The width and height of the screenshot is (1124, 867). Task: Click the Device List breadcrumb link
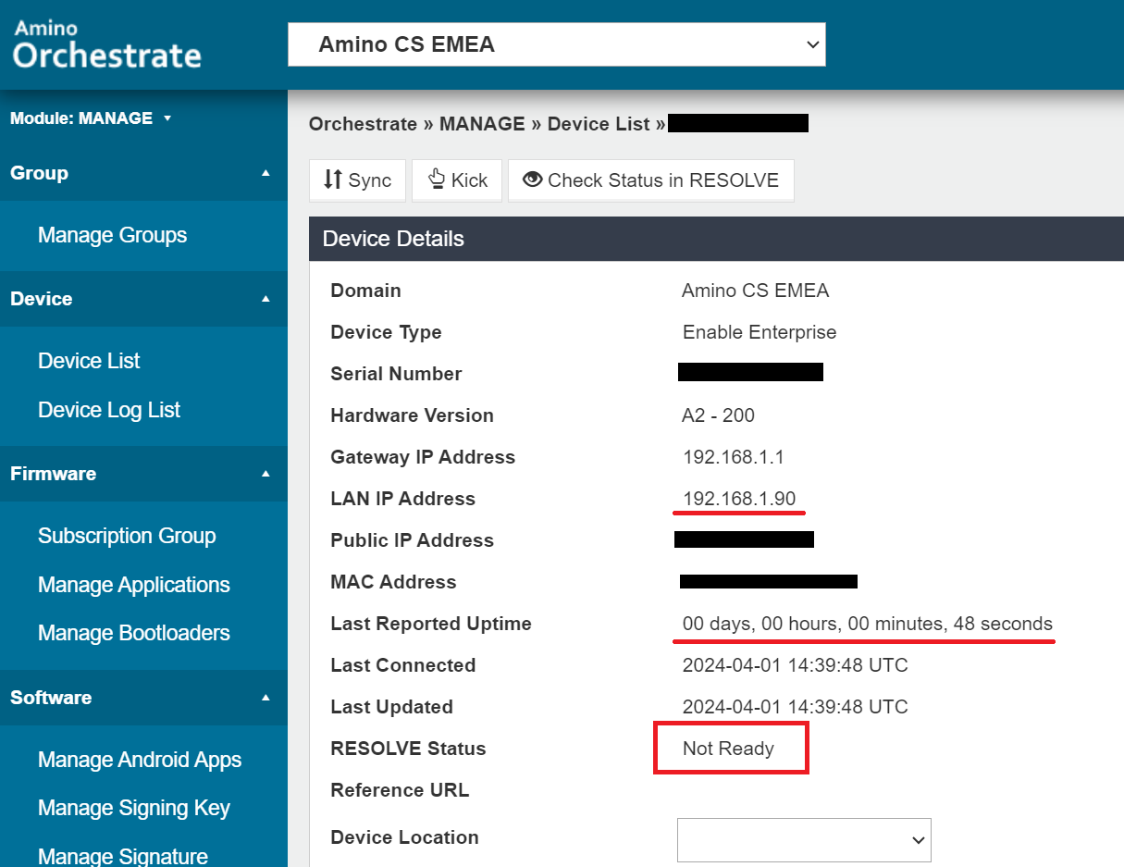(599, 124)
